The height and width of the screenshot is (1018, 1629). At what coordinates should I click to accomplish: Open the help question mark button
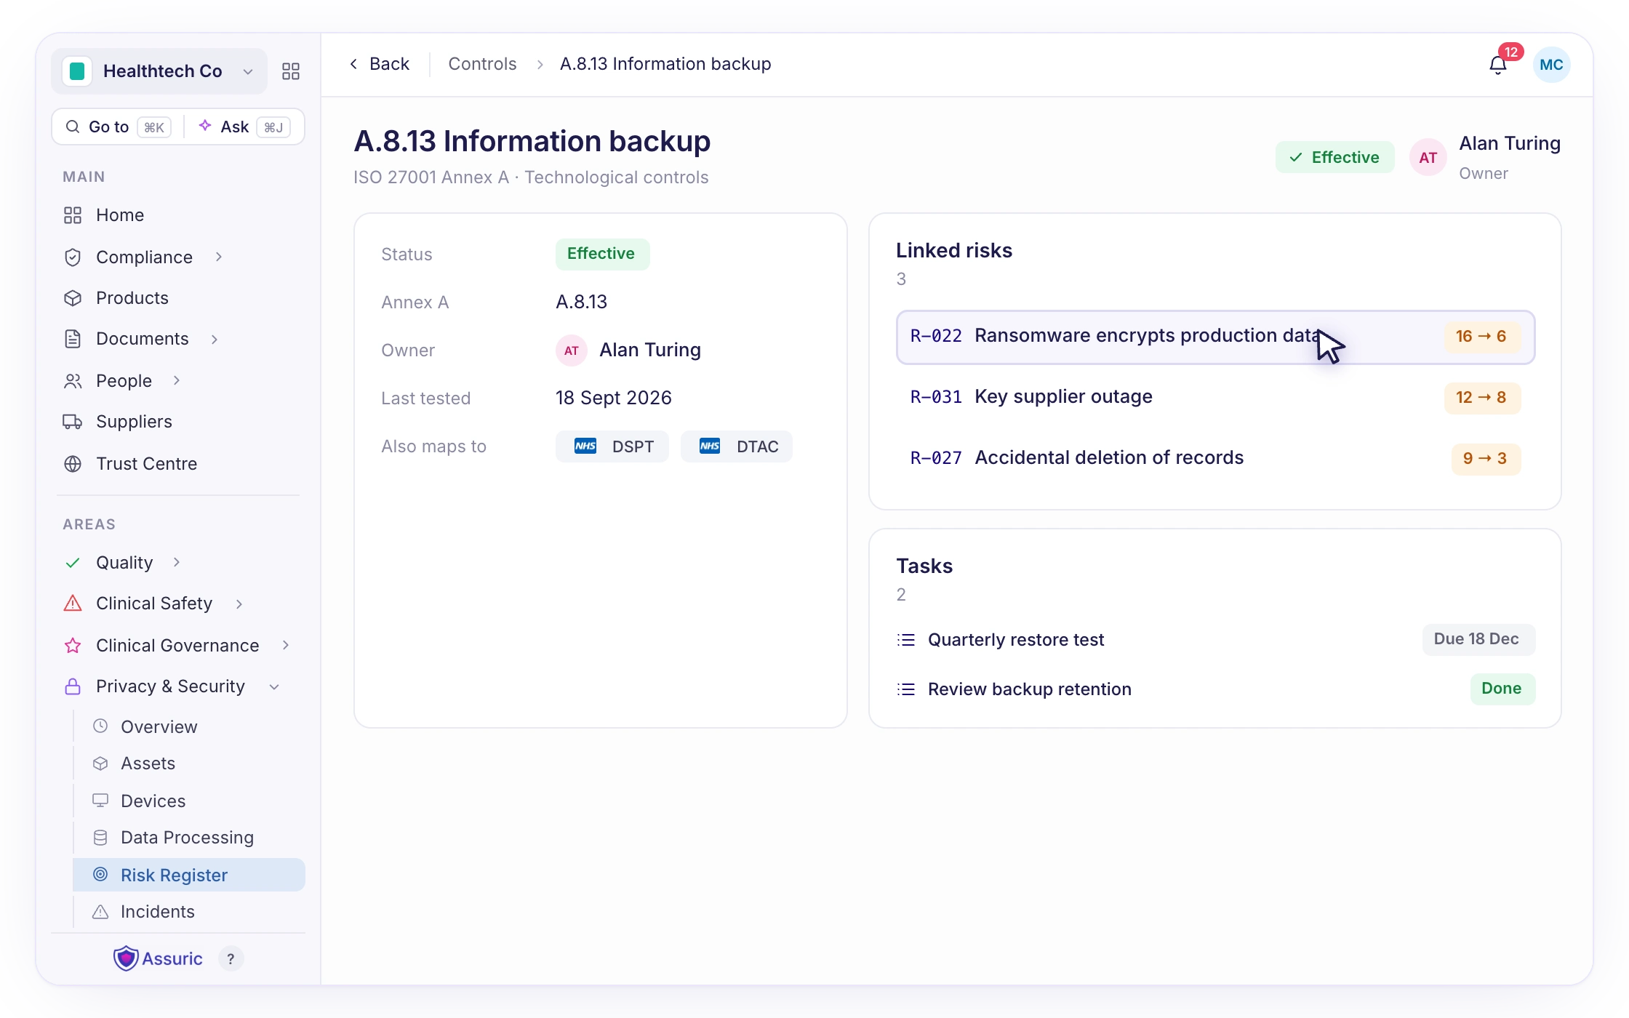coord(231,958)
